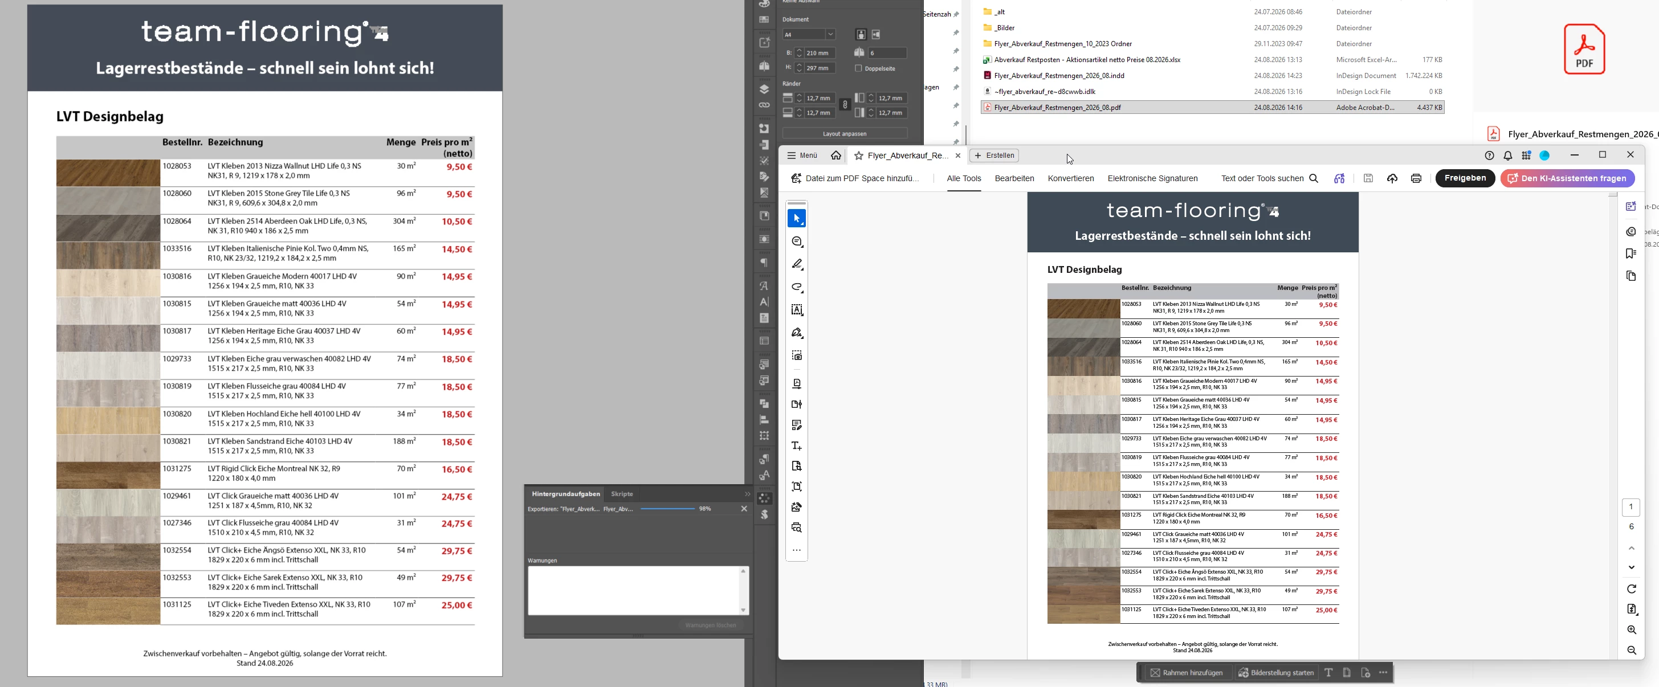Open Acrobat help with the question mark icon
The image size is (1659, 687).
pyautogui.click(x=1489, y=156)
